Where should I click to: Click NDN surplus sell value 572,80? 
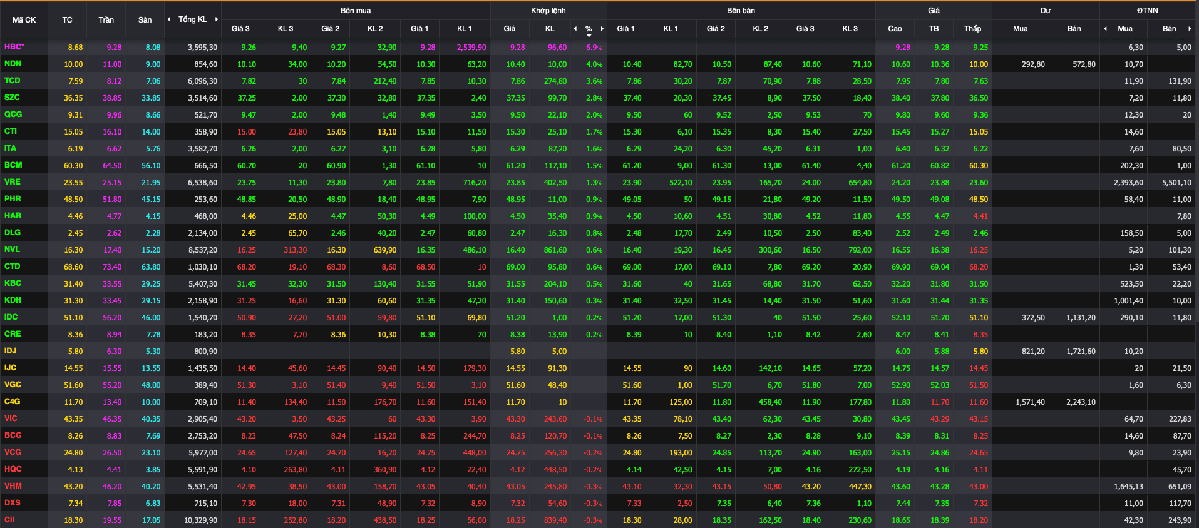pos(1084,64)
